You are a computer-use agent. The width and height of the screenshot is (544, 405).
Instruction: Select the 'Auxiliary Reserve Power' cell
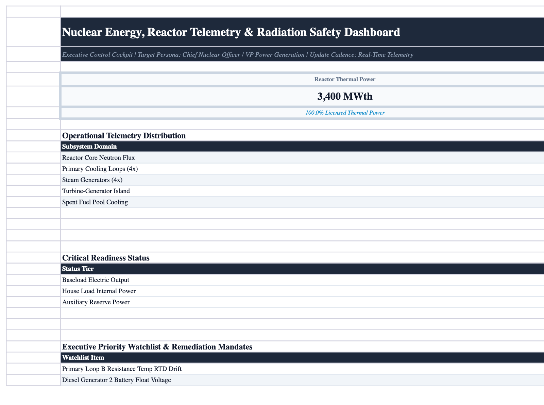pyautogui.click(x=302, y=302)
